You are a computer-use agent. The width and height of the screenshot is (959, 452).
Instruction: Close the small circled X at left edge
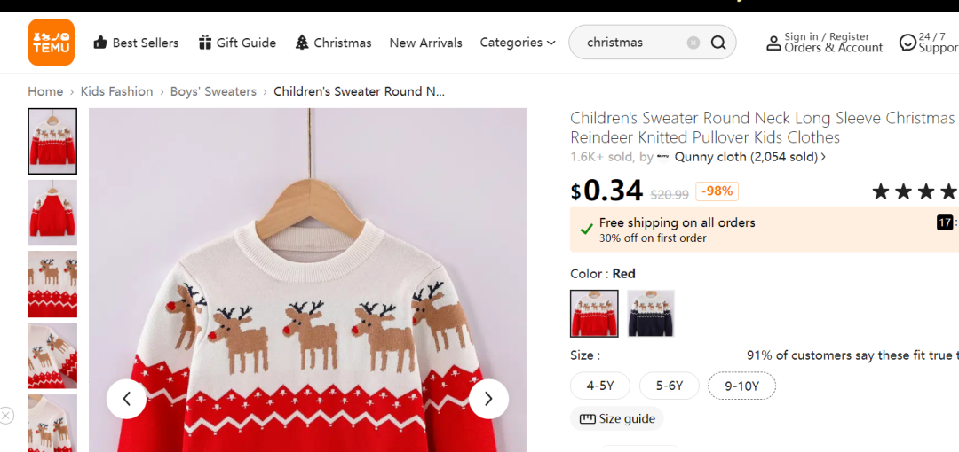pos(6,416)
